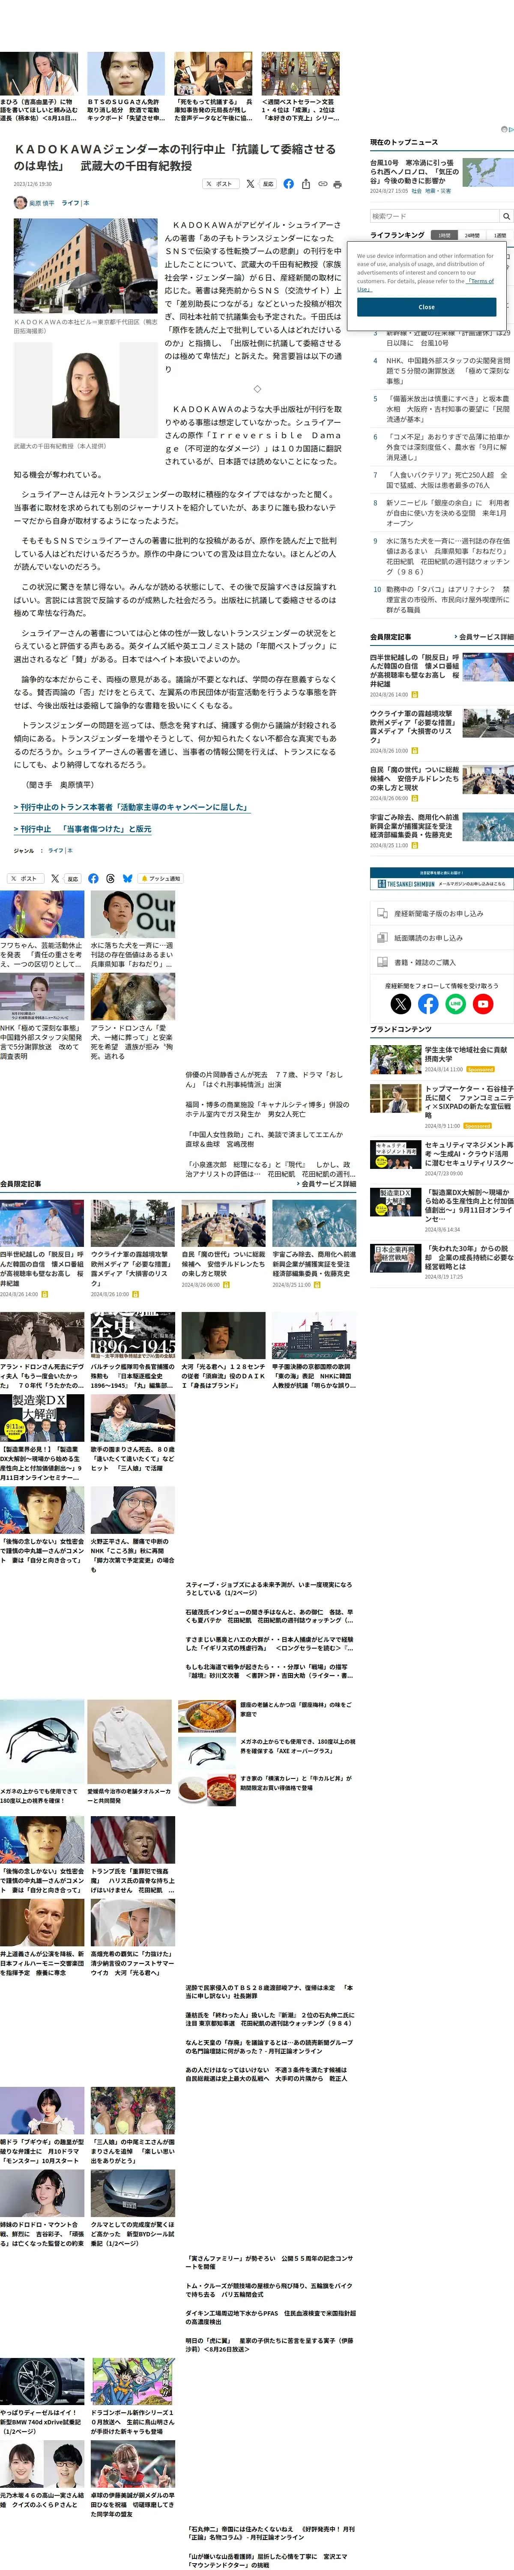Viewport: 514px width, 2570px height.
Task: Click the device icon for 産経新聞電子版のお申し込み
Action: click(381, 913)
